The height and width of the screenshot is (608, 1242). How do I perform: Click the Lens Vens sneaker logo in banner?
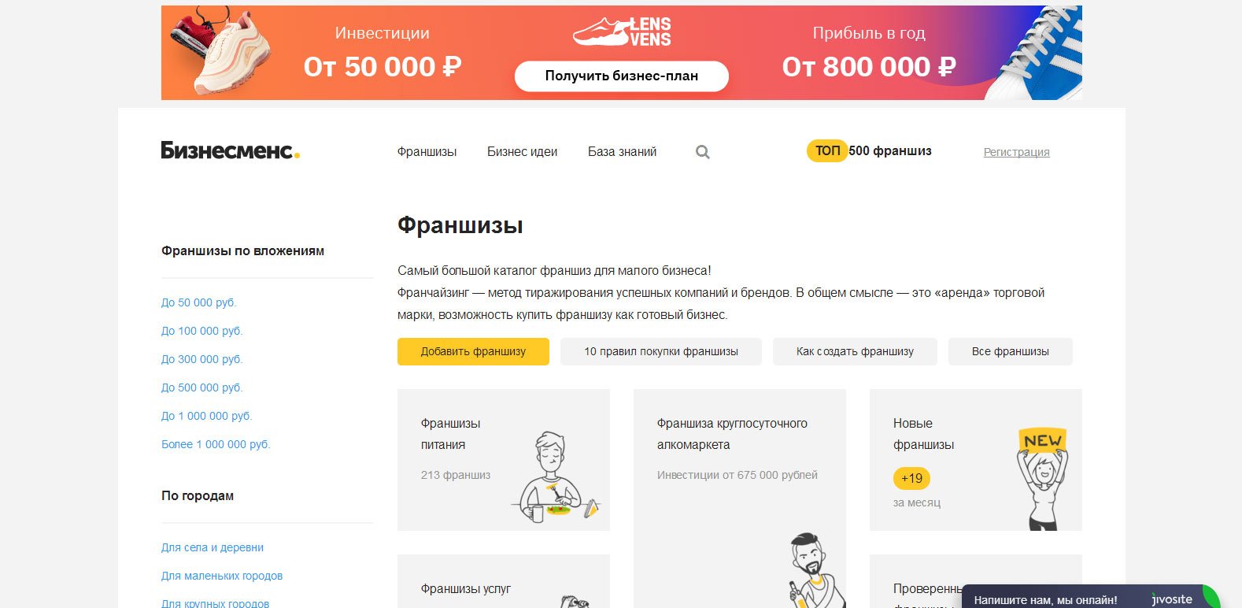point(622,32)
